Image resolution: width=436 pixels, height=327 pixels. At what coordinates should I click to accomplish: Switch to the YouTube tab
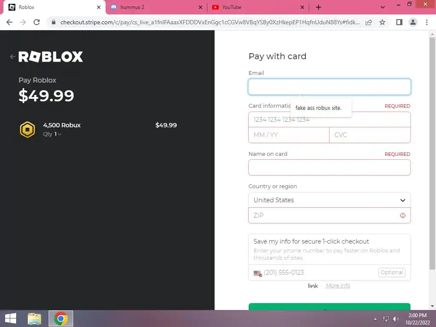[258, 7]
